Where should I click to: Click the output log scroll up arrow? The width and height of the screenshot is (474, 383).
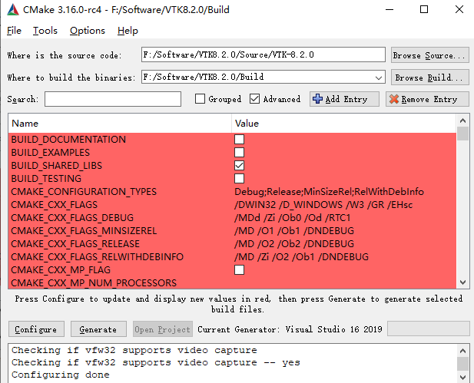(462, 350)
